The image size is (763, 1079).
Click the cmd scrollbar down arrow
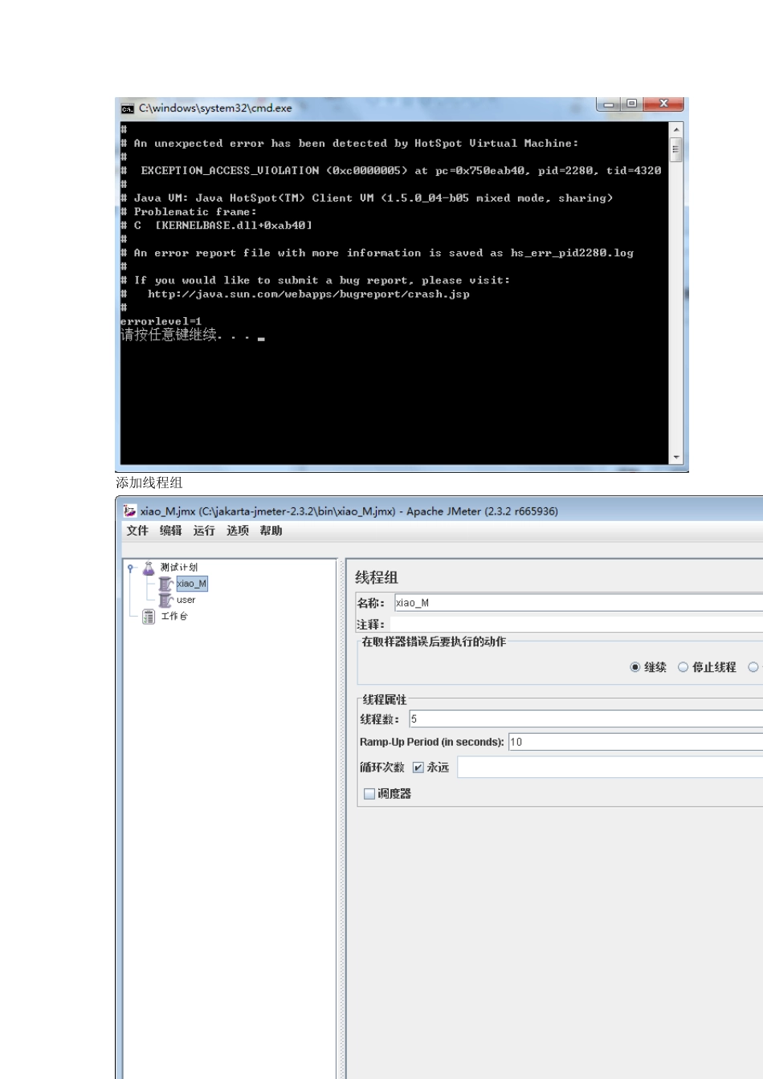(676, 458)
